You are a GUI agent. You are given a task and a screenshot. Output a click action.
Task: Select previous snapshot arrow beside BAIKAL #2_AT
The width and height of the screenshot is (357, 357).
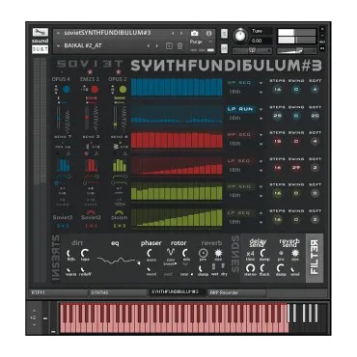click(x=149, y=46)
